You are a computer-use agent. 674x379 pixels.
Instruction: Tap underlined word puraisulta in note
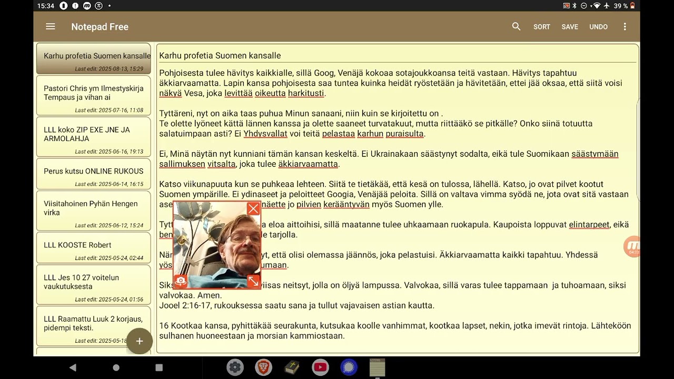404,134
